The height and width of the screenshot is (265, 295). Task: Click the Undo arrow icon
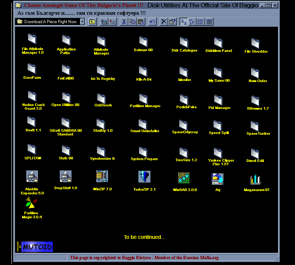pos(152,22)
